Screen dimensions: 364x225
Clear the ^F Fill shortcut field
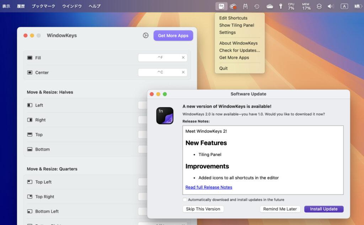(x=183, y=57)
